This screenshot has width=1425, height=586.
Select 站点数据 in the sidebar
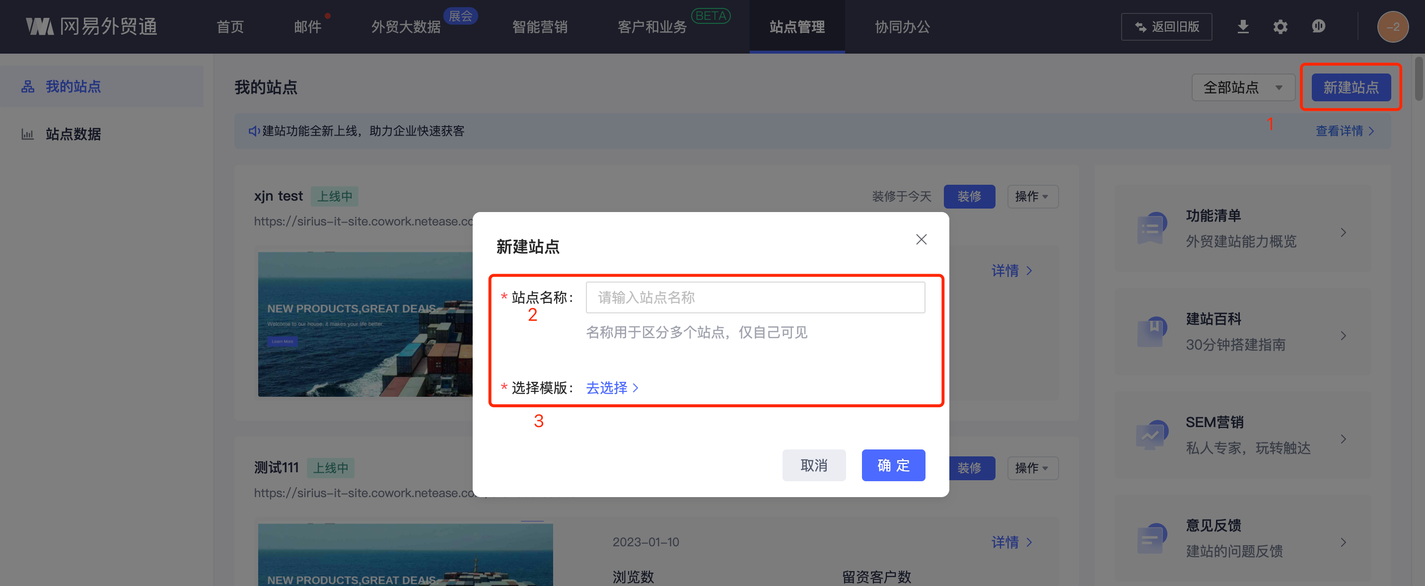73,134
